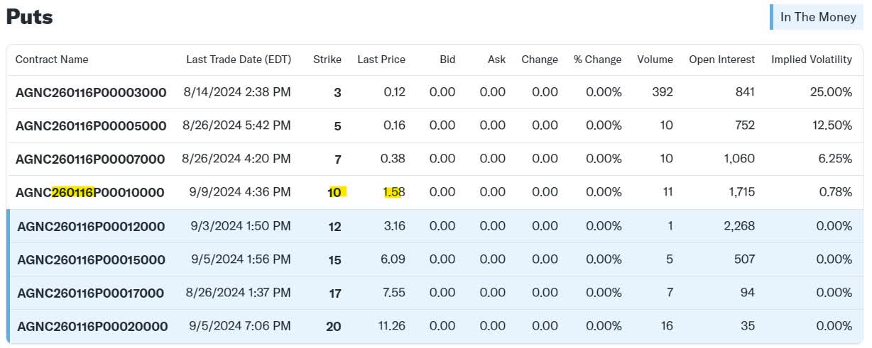Click the AGNC260116P00007000 contract name
872x348 pixels.
click(90, 159)
